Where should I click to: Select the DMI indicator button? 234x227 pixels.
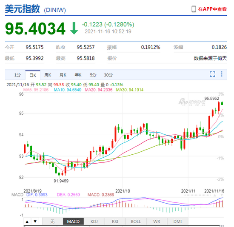coord(177,221)
